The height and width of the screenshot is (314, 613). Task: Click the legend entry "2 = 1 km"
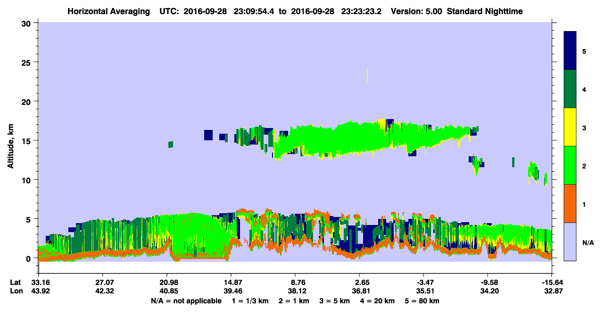point(294,300)
